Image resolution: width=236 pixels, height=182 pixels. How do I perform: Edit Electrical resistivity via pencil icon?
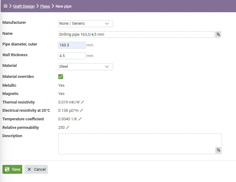pos(81,111)
